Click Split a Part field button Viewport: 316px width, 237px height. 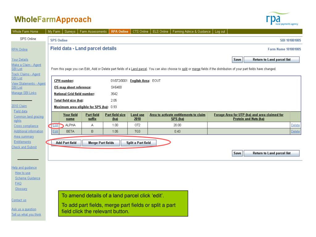(x=139, y=143)
